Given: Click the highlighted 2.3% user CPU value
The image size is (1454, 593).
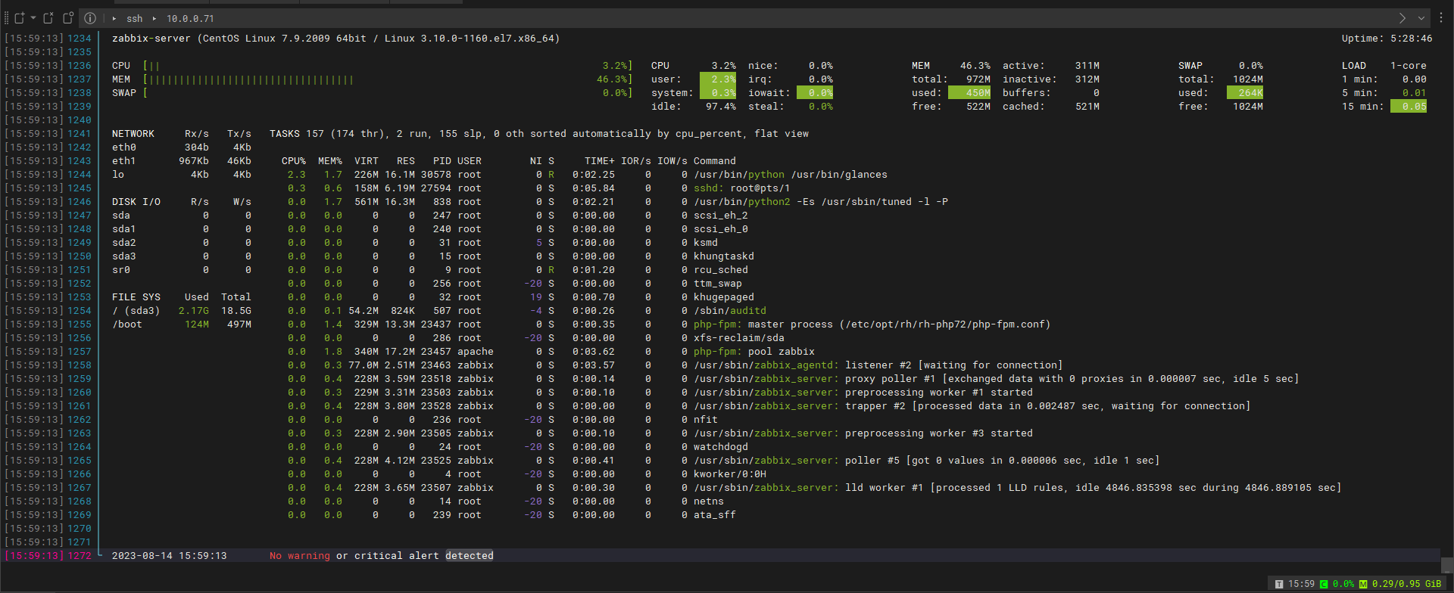Looking at the screenshot, I should click(x=718, y=79).
